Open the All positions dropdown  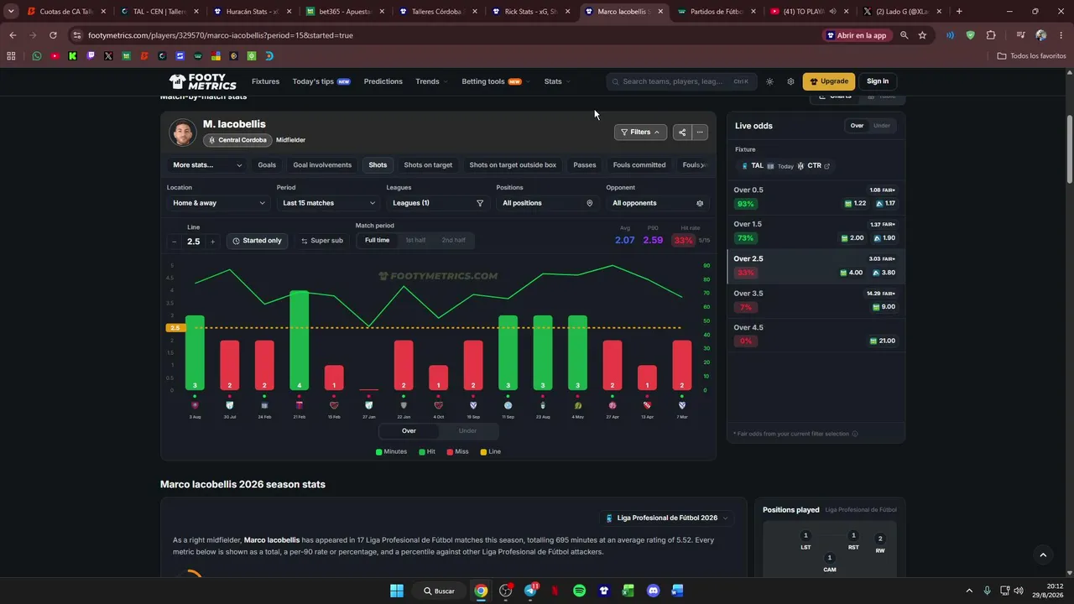(x=548, y=203)
